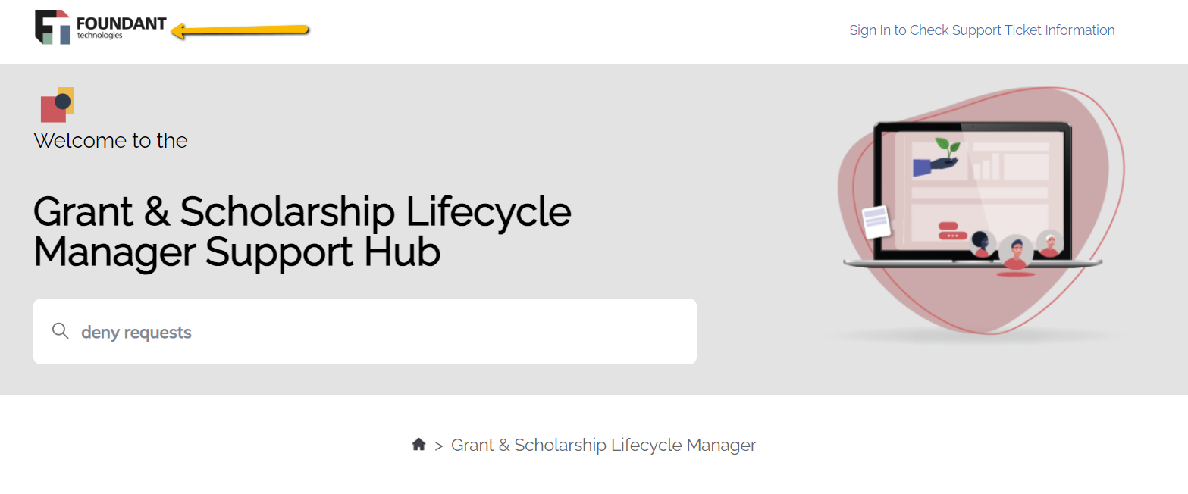
Task: Click the Foundant Technologies logo mark
Action: click(52, 27)
